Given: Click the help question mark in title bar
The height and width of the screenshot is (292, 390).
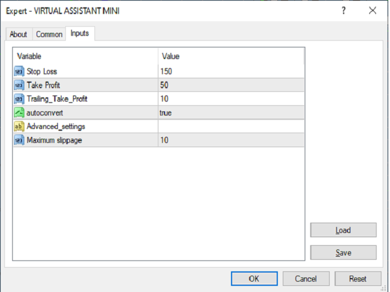Looking at the screenshot, I should [x=344, y=10].
